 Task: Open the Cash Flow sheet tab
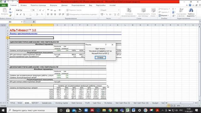97,103
